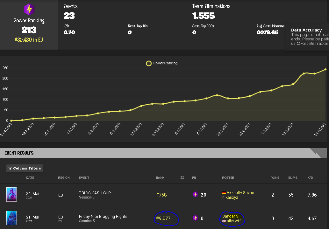Sort by the EVENT column header
The width and height of the screenshot is (329, 229).
84,178
